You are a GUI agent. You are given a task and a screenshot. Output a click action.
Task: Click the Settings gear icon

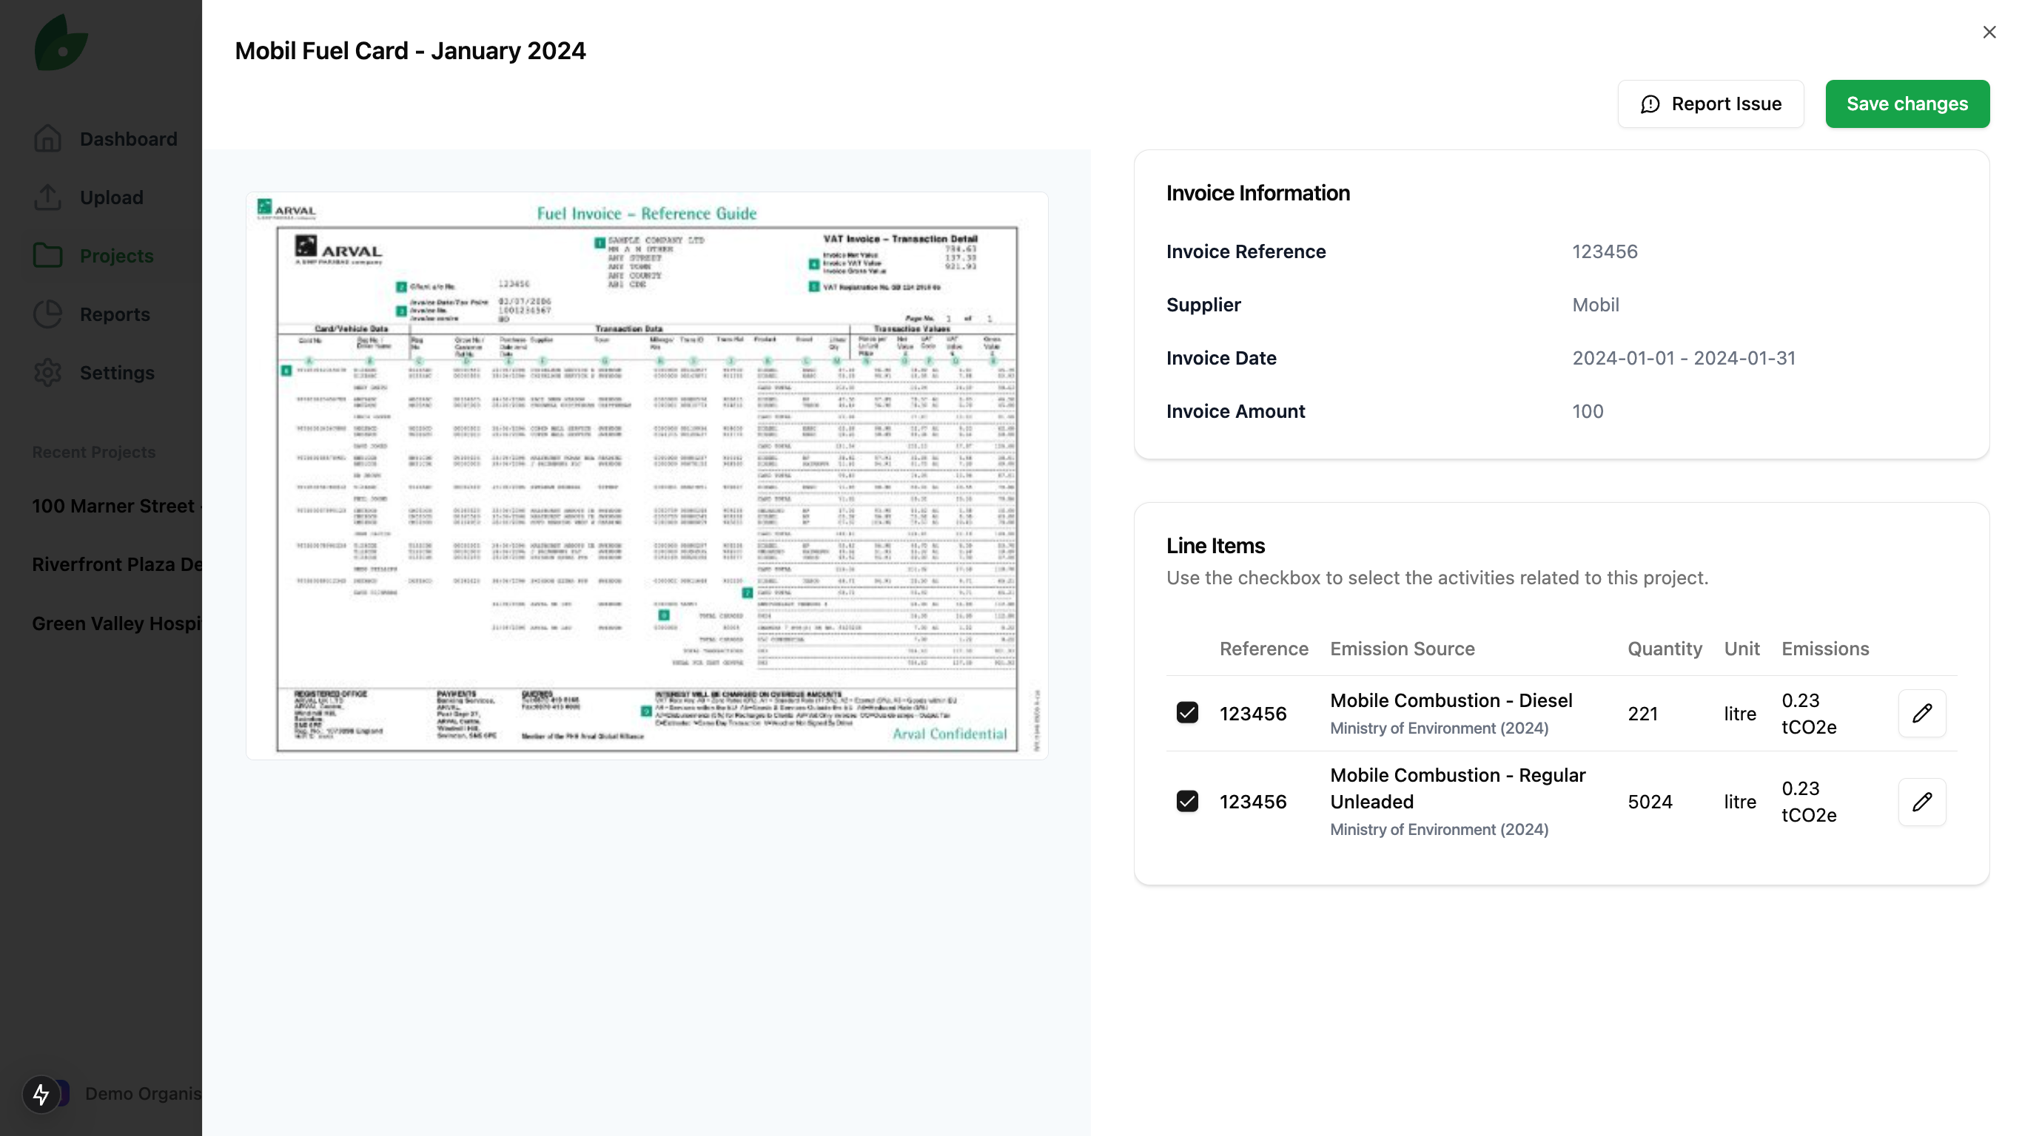48,373
